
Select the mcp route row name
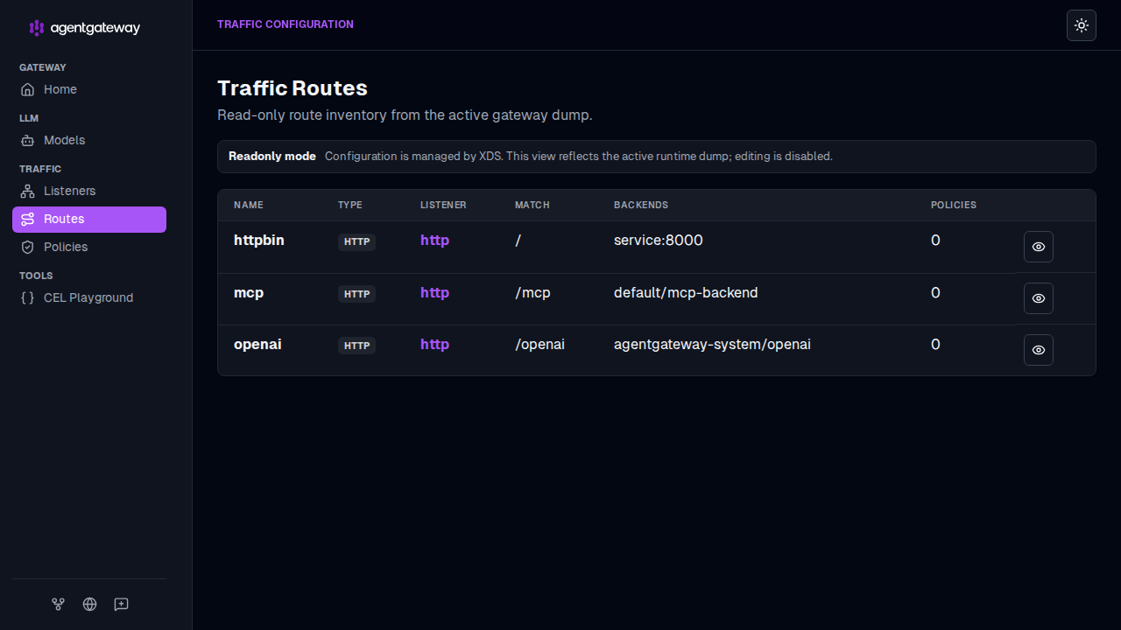tap(249, 293)
